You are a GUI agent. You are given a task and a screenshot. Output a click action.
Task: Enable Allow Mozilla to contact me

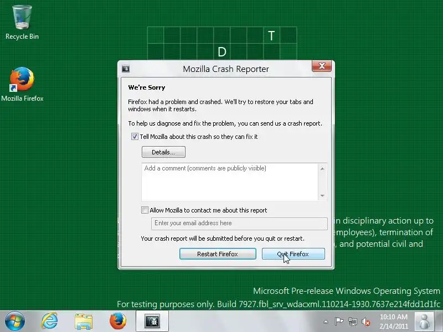click(x=145, y=210)
